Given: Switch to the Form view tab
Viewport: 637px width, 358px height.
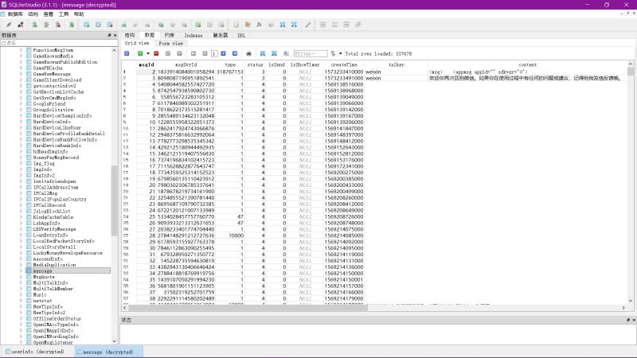Looking at the screenshot, I should point(170,43).
